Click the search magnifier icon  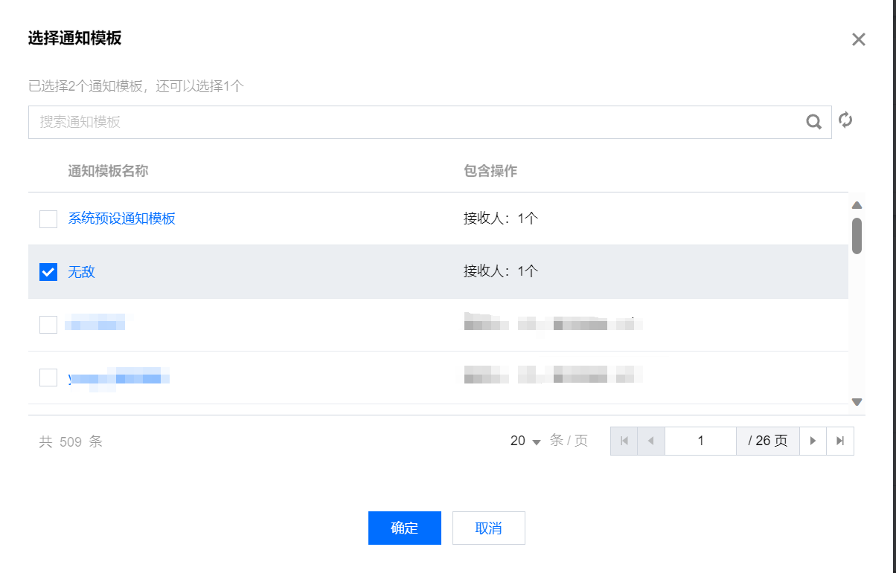coord(814,122)
